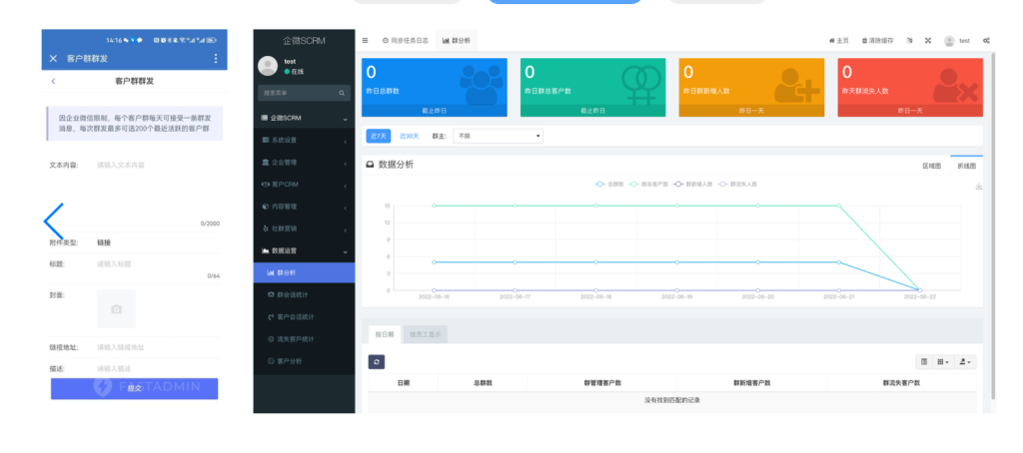This screenshot has height=453, width=1023.
Task: Click the camera icon to upload cover
Action: click(x=116, y=309)
